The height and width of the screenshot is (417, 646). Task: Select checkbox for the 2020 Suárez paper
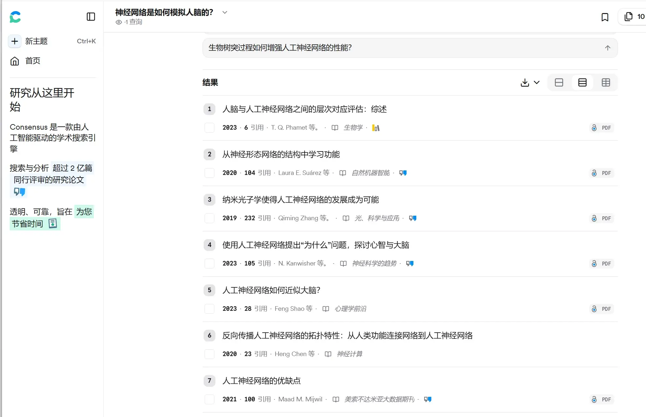click(209, 173)
